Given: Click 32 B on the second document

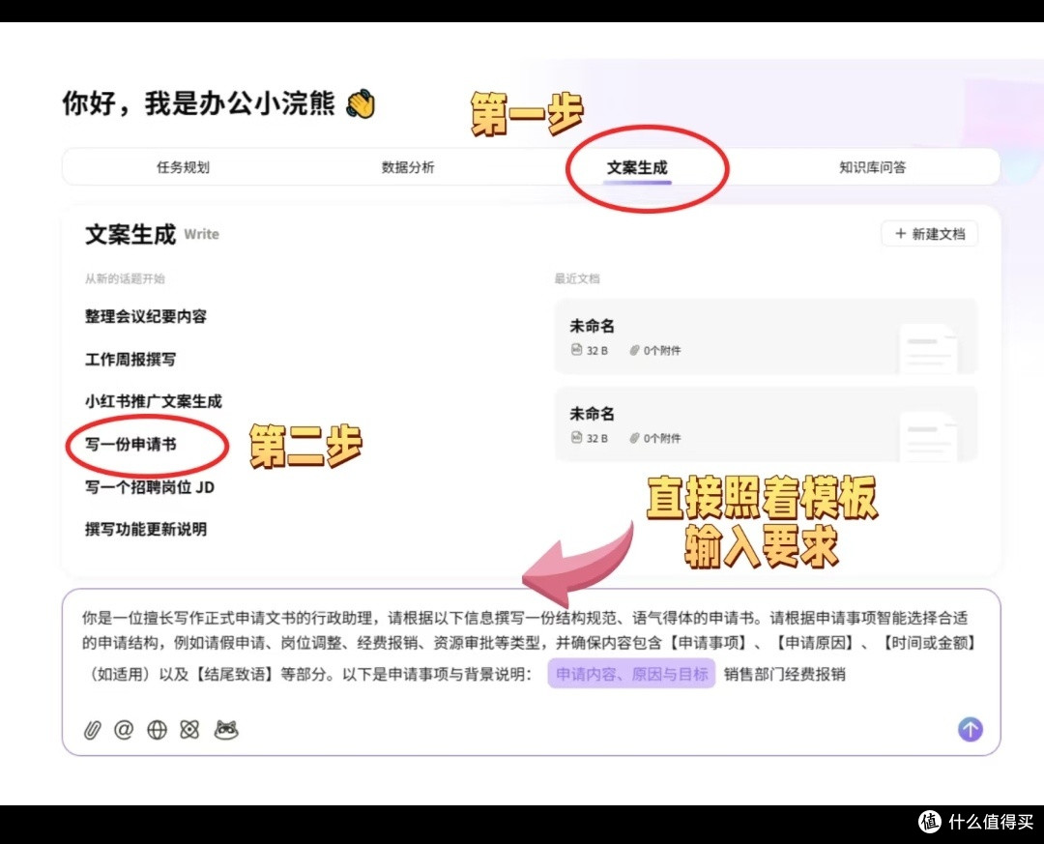Looking at the screenshot, I should [x=590, y=438].
